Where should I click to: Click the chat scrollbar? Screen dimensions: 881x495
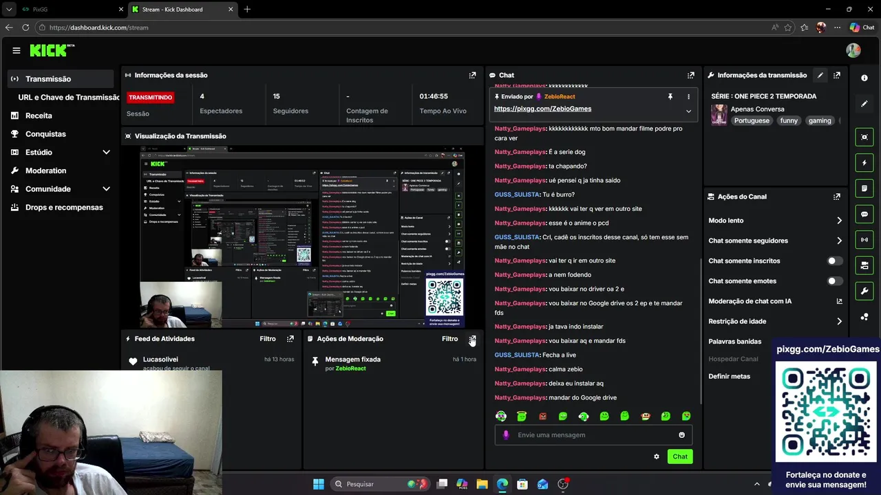coord(700,331)
